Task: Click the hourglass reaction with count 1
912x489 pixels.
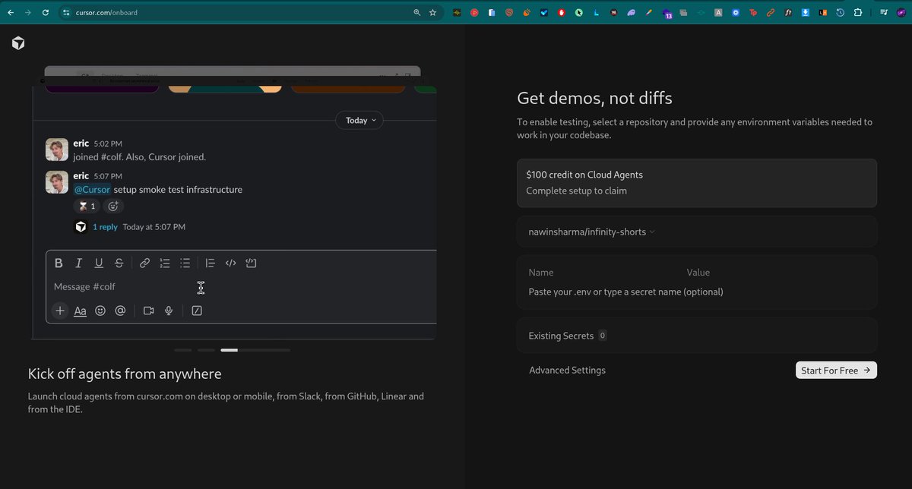Action: click(x=86, y=206)
